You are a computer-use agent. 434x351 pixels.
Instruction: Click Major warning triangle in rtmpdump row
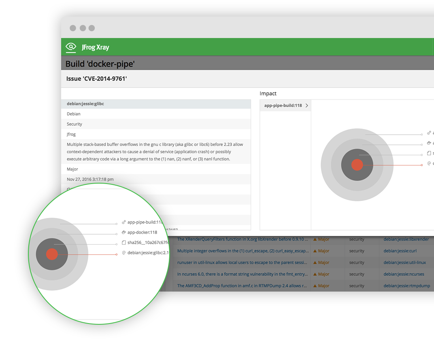coord(315,286)
